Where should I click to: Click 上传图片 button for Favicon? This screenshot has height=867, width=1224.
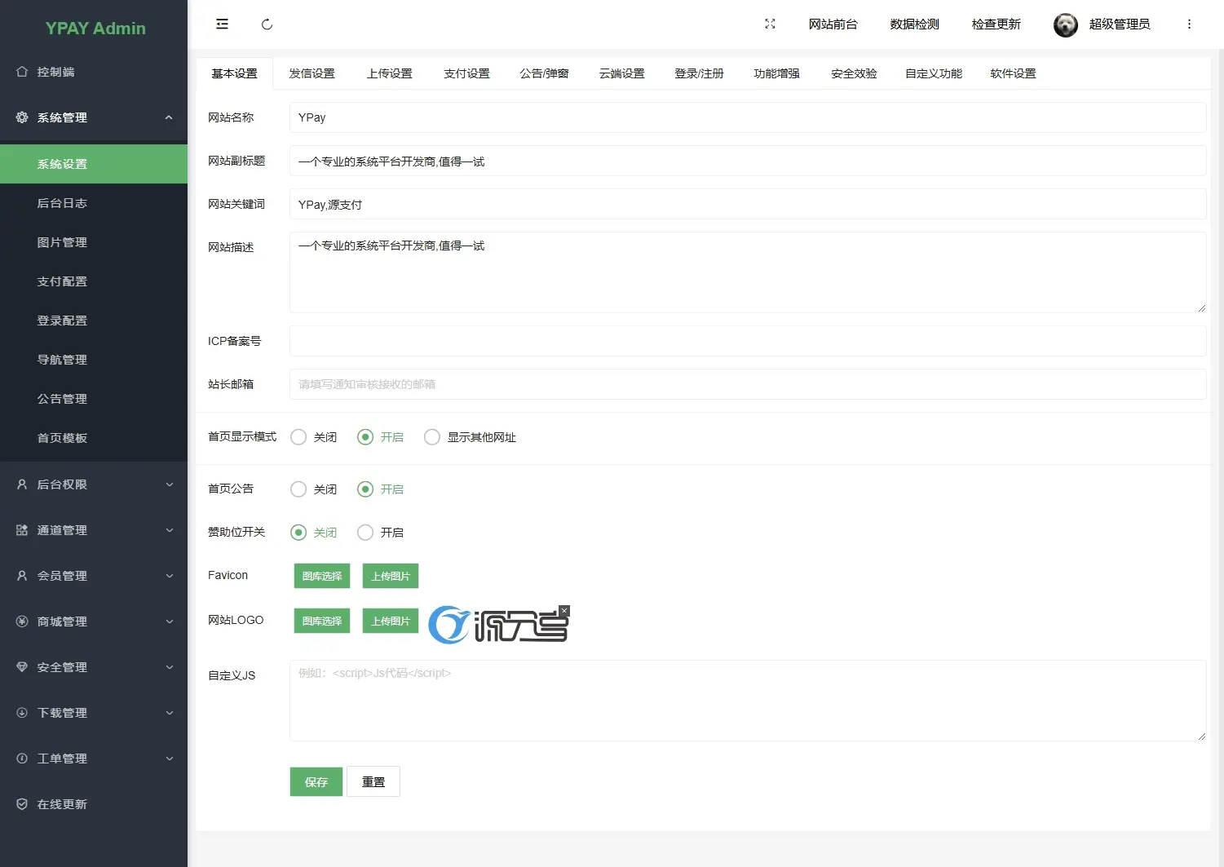tap(391, 576)
